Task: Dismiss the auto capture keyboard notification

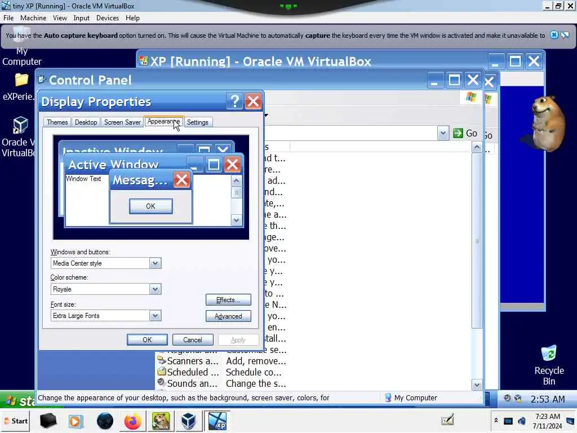Action: click(x=554, y=35)
